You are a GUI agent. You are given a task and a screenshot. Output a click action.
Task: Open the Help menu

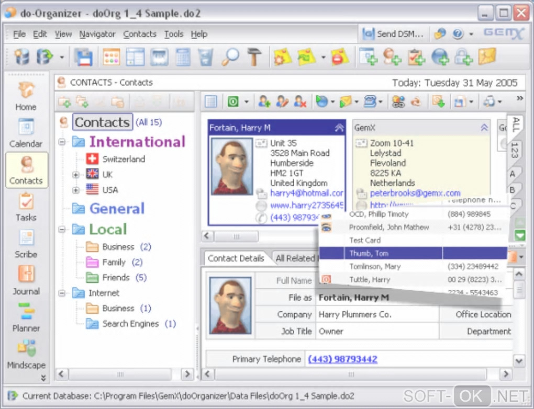(x=199, y=34)
